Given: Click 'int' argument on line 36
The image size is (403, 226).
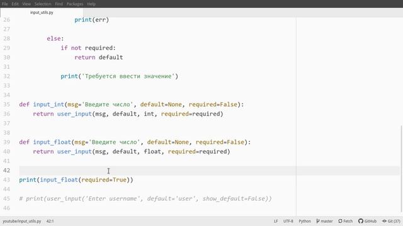Looking at the screenshot, I should (149, 114).
